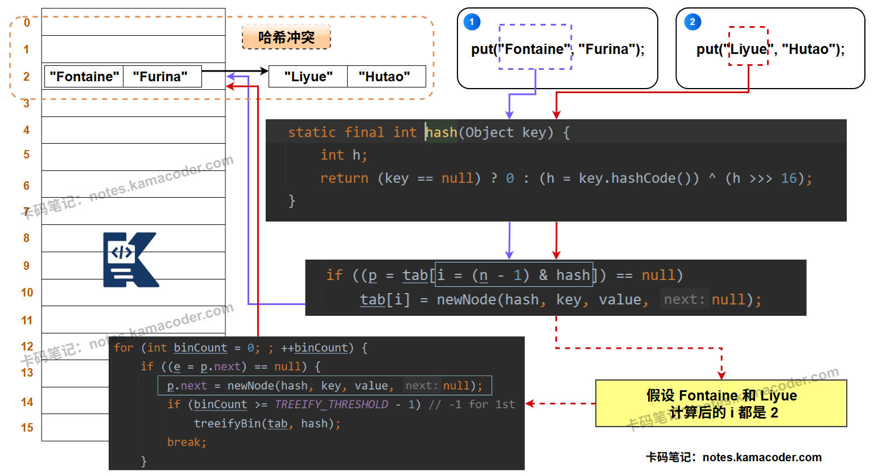This screenshot has width=874, height=476.
Task: Click TREEIFY_THRESHOLD constant in the code
Action: [331, 404]
